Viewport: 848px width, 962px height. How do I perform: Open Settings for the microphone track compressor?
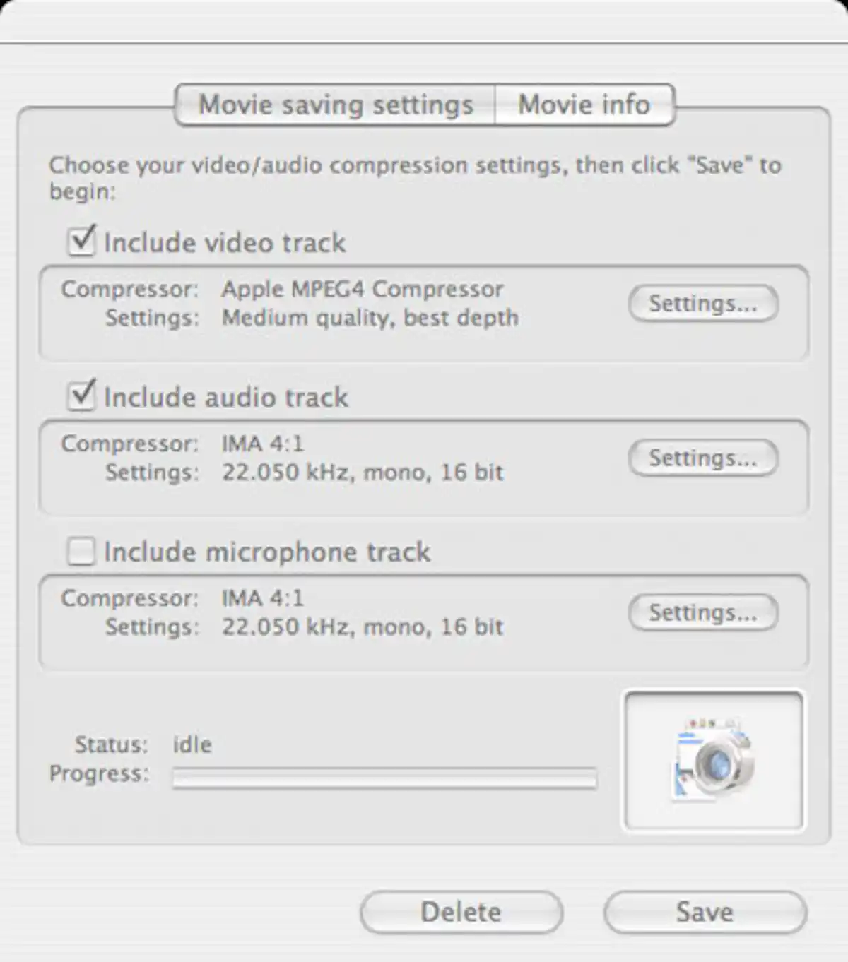[x=702, y=613]
